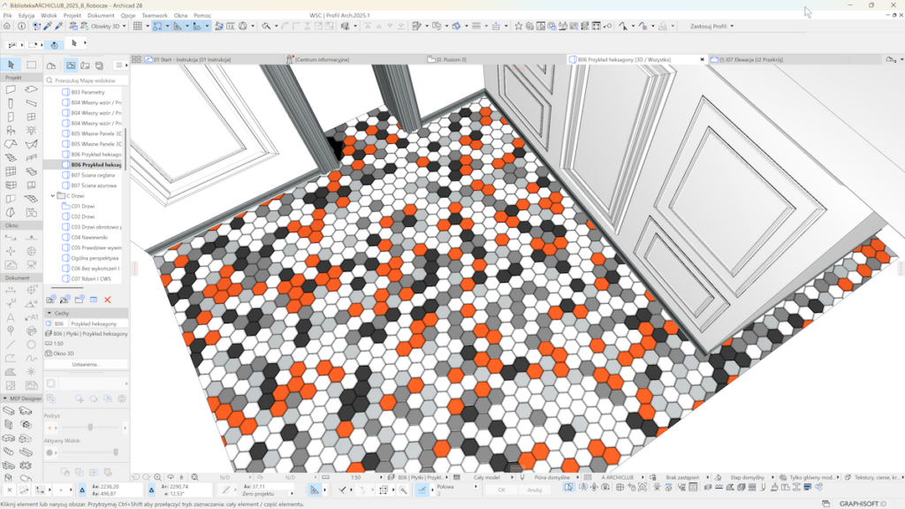This screenshot has height=509, width=905.
Task: Click the Save current view icon
Action: [x=50, y=300]
